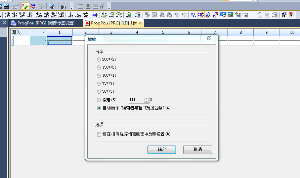Click the caF10 toolbar icon
Screen dimensions: 300x178
[85, 15]
